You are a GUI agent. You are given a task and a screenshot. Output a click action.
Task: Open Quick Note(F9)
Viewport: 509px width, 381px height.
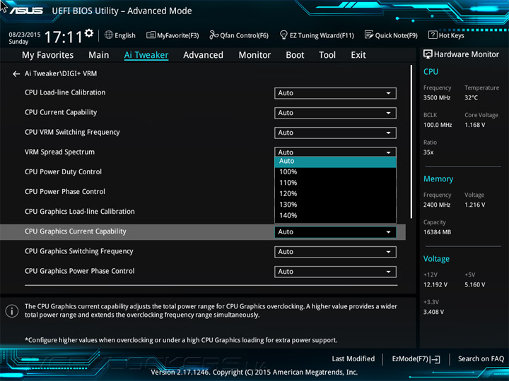pos(391,35)
